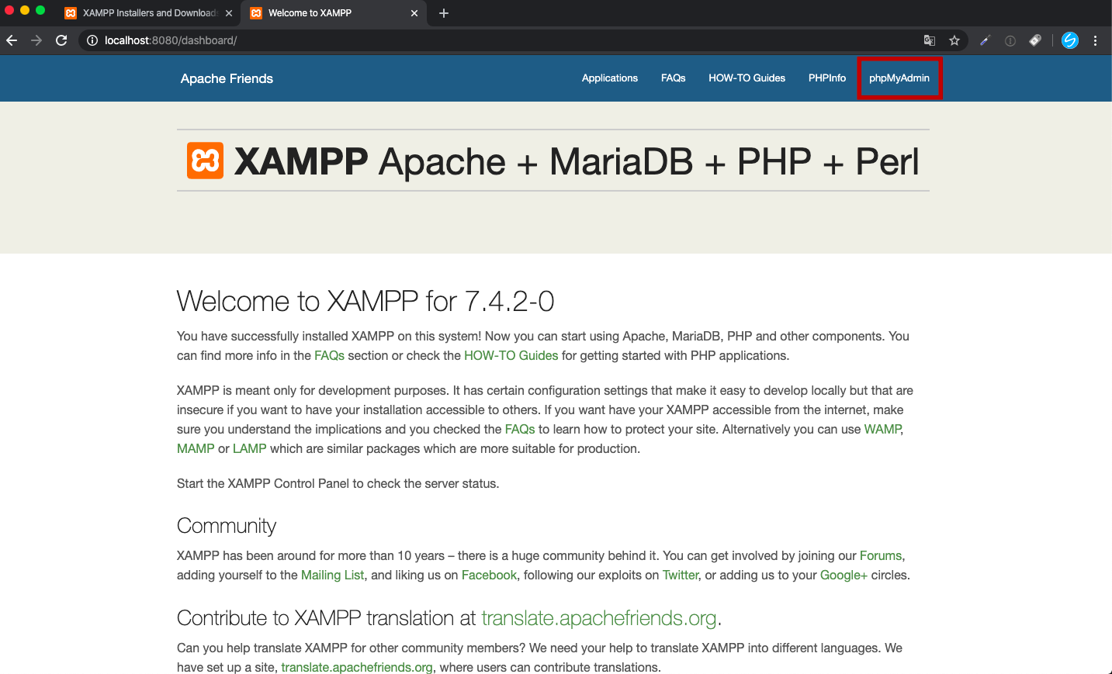The image size is (1112, 674).
Task: Open the price tag extension icon
Action: click(1035, 40)
